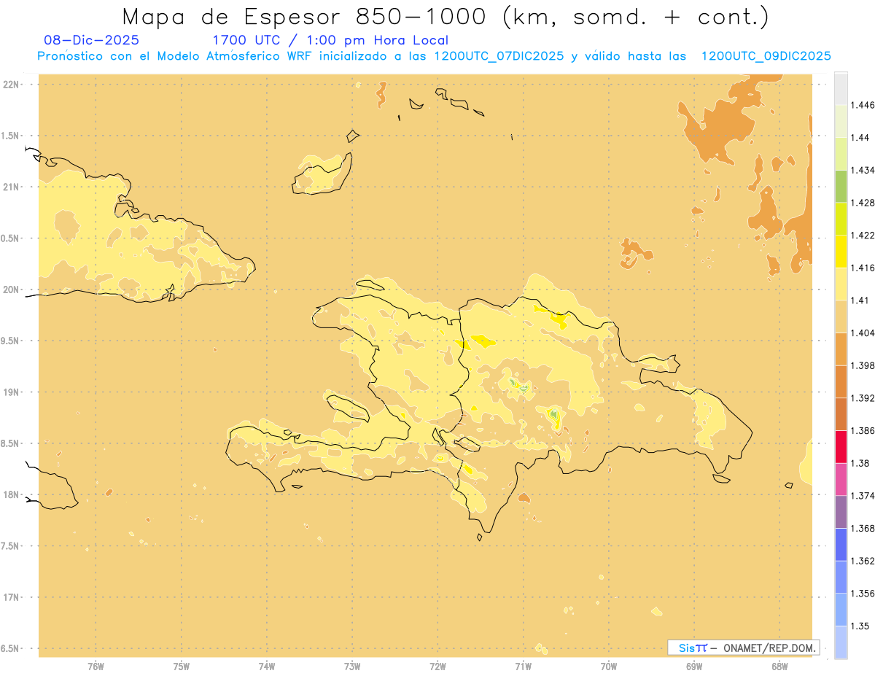The image size is (875, 676).
Task: Click the pale yellow legend swatch between 1.41 and 1.416
Action: coord(841,284)
